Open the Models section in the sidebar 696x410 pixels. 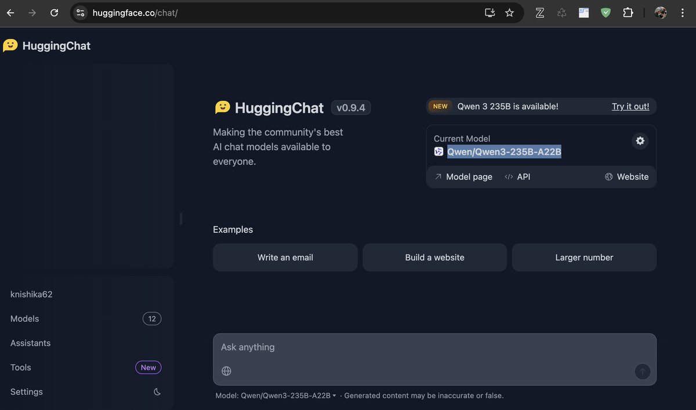(x=86, y=319)
